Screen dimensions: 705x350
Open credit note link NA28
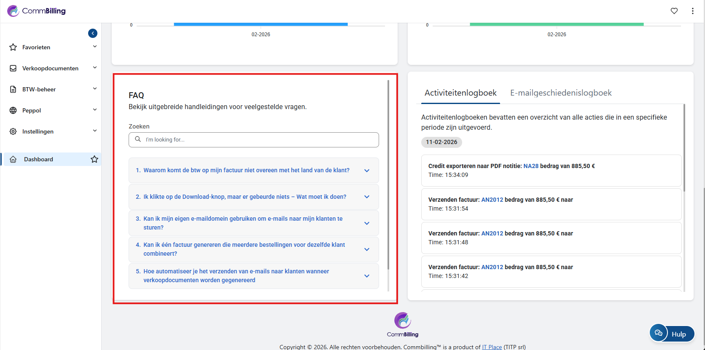[x=531, y=166]
